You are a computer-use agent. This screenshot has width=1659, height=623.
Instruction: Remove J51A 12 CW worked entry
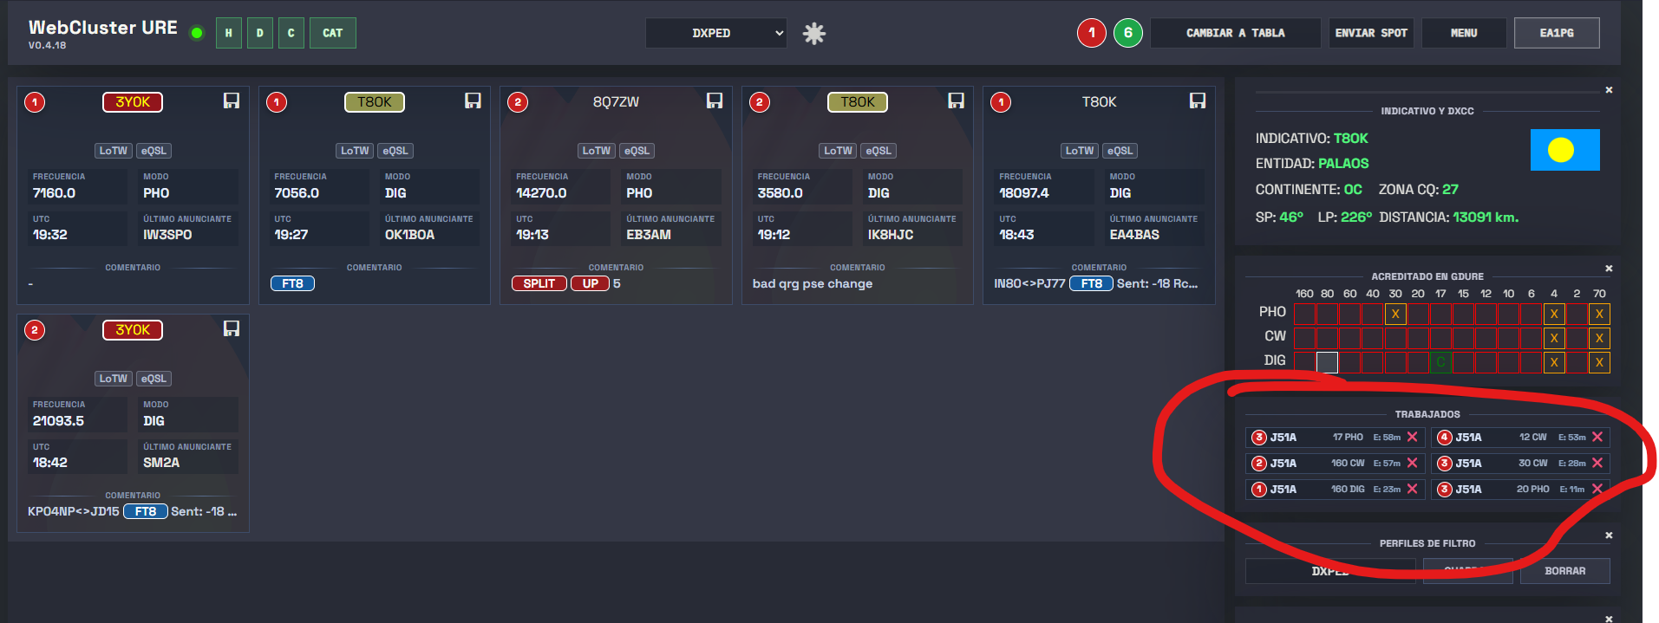(1597, 438)
